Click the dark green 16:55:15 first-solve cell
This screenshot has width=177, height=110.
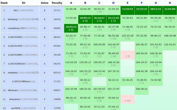[71, 28]
